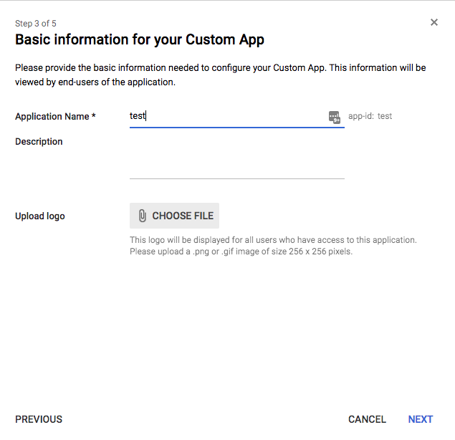Proceed with the NEXT button

(421, 419)
